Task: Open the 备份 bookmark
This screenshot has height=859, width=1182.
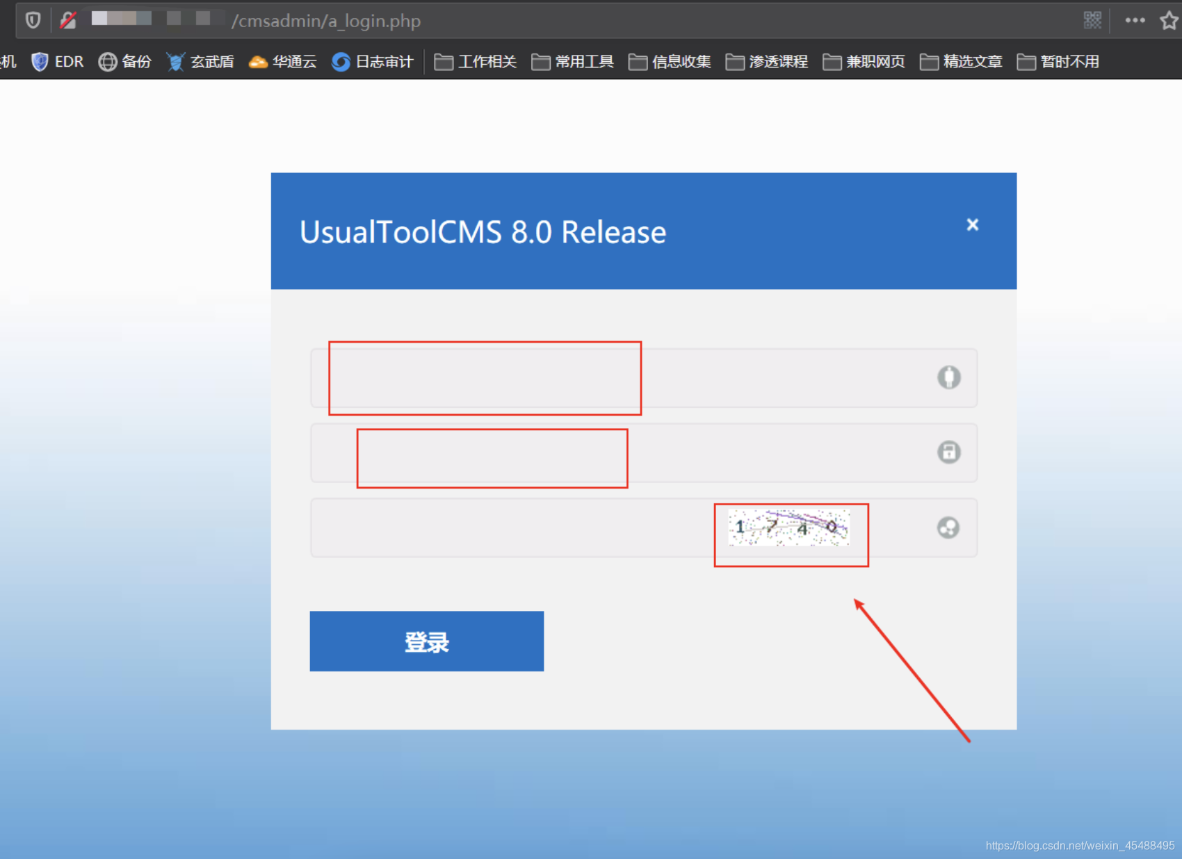Action: [125, 62]
